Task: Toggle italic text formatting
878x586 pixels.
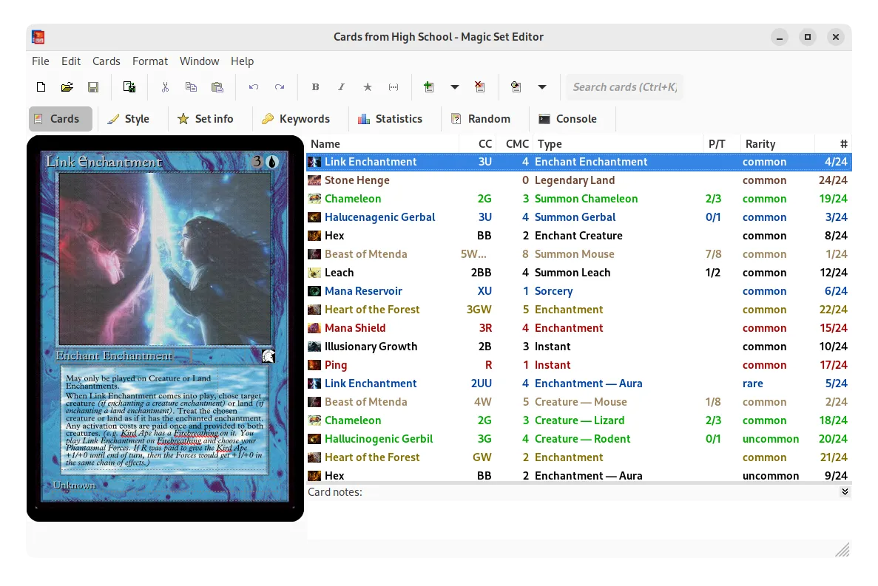Action: [341, 87]
